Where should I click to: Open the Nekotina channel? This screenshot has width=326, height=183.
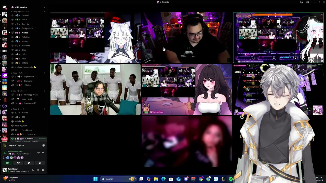28,37
